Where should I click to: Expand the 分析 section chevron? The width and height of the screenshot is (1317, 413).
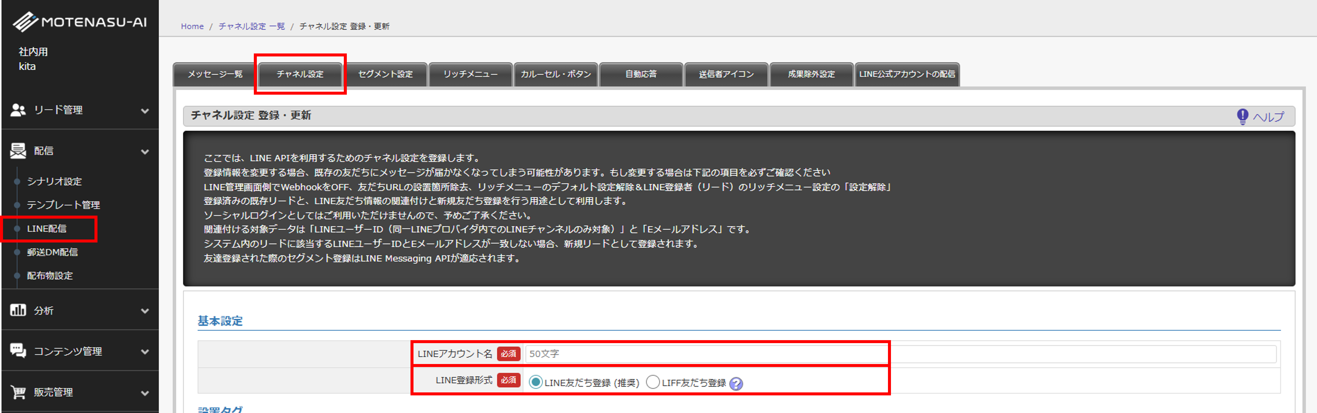(x=145, y=311)
